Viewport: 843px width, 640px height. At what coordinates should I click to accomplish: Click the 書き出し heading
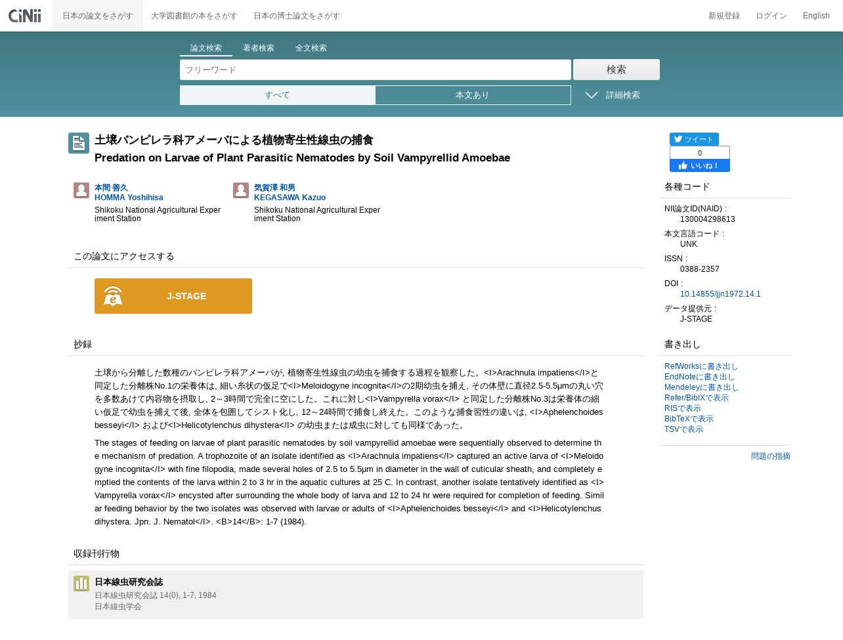coord(683,344)
